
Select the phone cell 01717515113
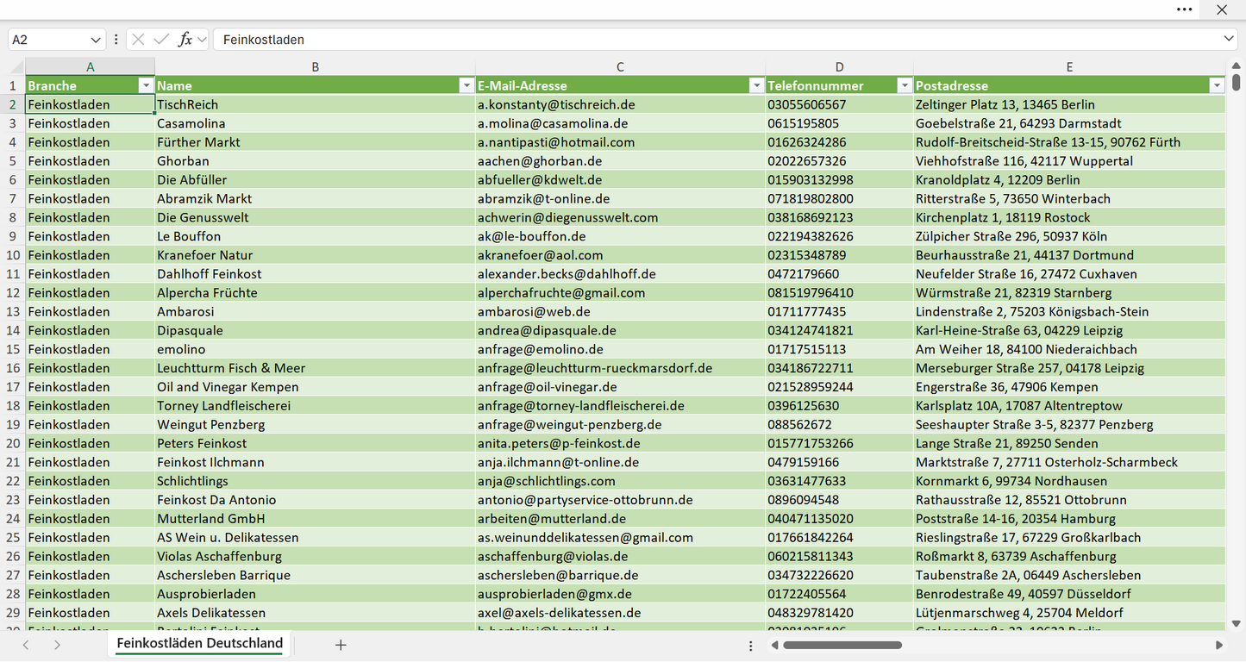(x=839, y=349)
